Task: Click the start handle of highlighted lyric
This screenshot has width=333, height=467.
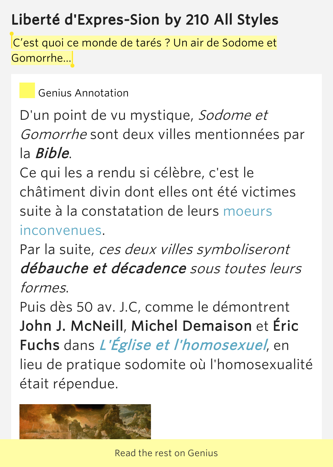Action: click(x=12, y=34)
